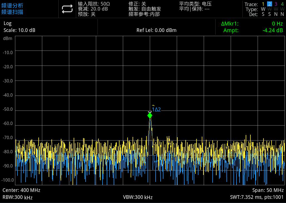This screenshot has width=286, height=203.
Task: Tap the VBW:300 kHz field
Action: (x=138, y=197)
